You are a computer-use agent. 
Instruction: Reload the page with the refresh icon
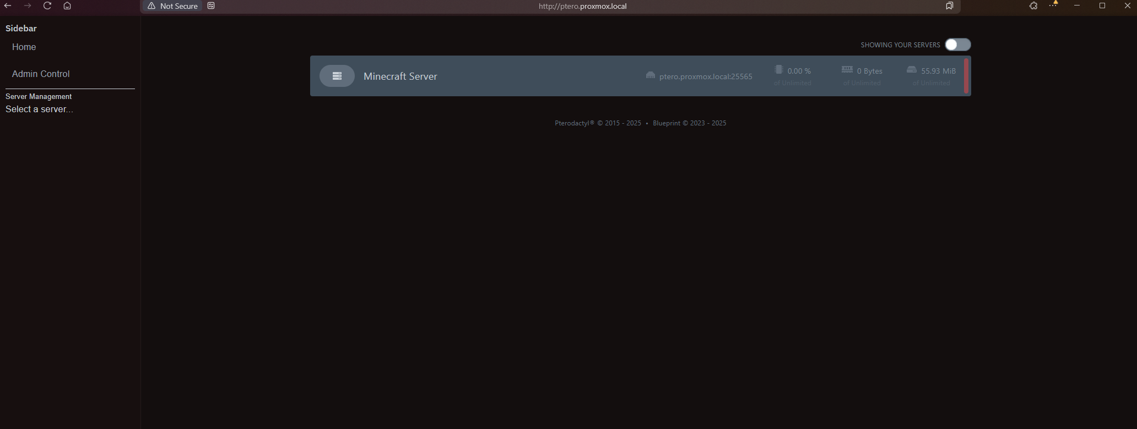click(x=47, y=5)
